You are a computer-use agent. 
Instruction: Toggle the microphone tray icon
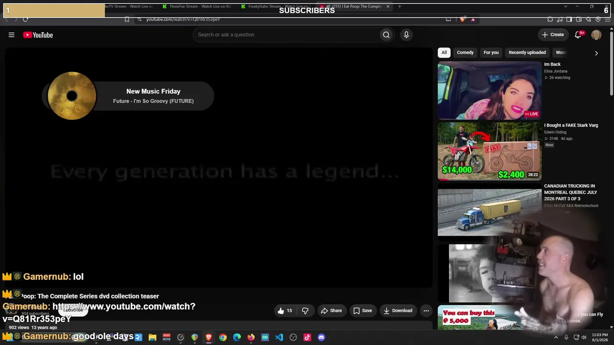(566, 337)
